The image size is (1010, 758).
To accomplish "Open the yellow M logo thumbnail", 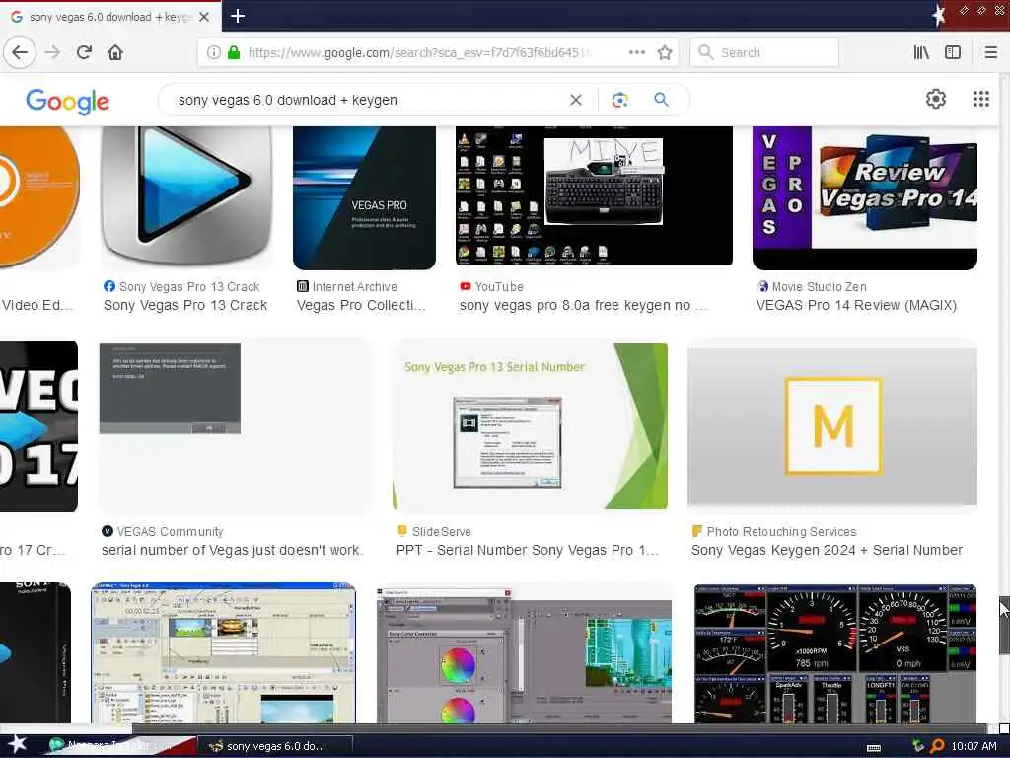I will (832, 426).
